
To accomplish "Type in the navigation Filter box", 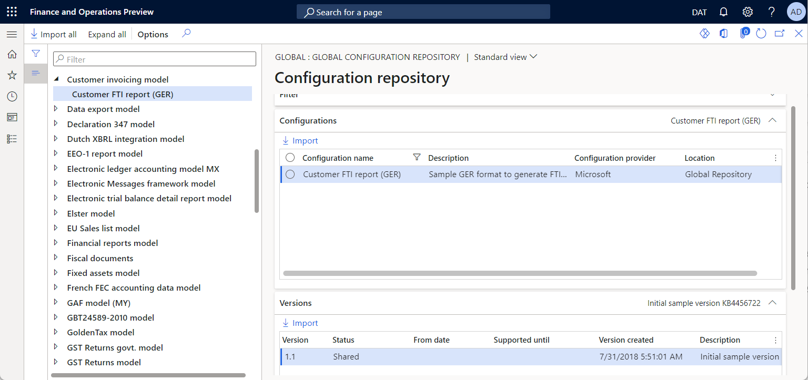I will 154,59.
